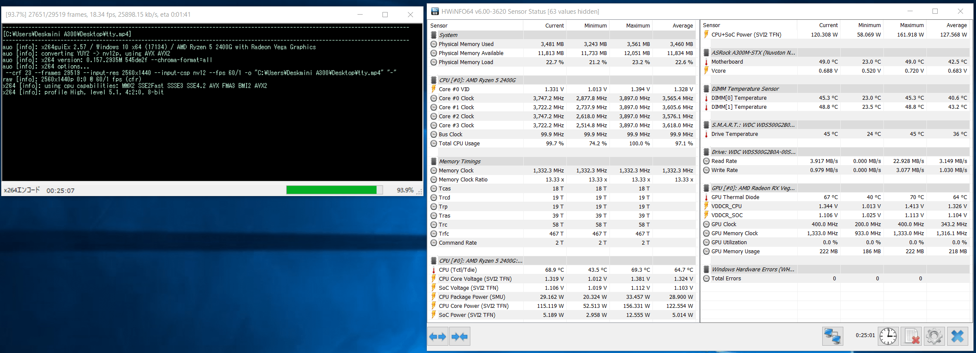Minimize the x264 encode window
Screen dimensions: 976x353
(360, 14)
